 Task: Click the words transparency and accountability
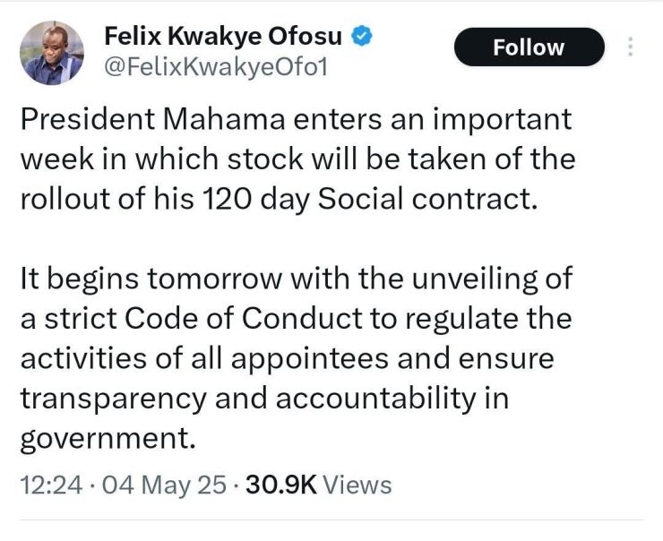[263, 399]
